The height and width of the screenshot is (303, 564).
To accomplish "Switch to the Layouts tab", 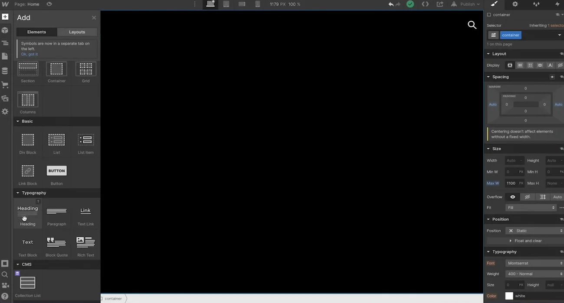I will pyautogui.click(x=77, y=32).
